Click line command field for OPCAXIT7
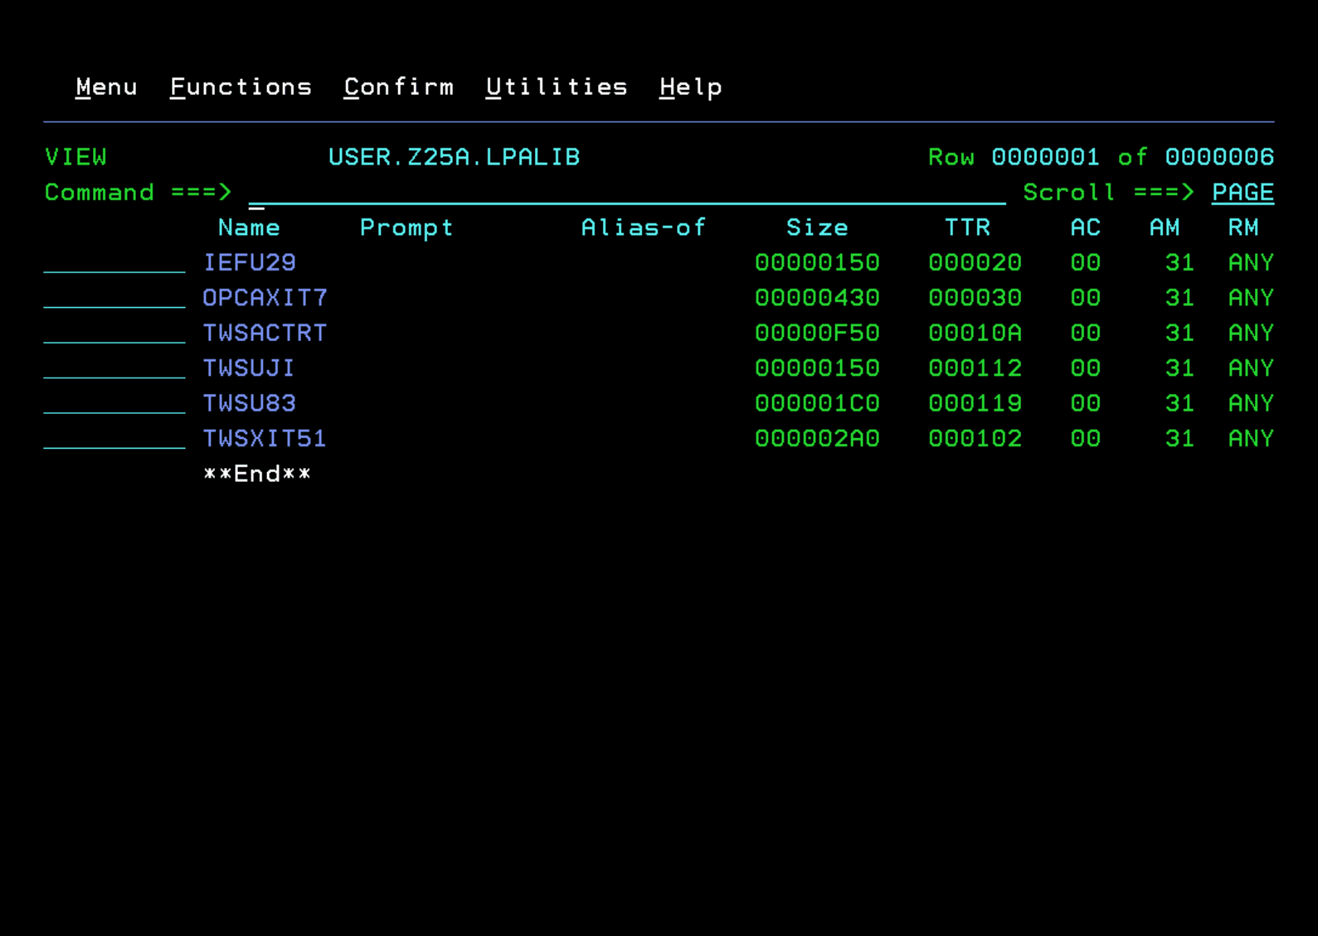The height and width of the screenshot is (936, 1318). click(114, 298)
